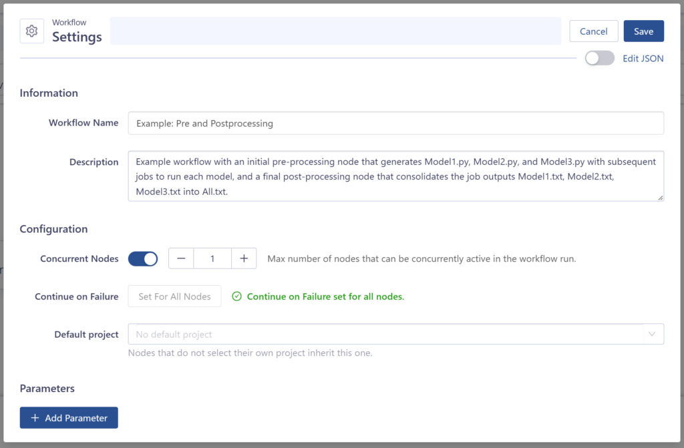Screen dimensions: 684x448
Task: Click the 'Description' field label
Action: (x=94, y=162)
